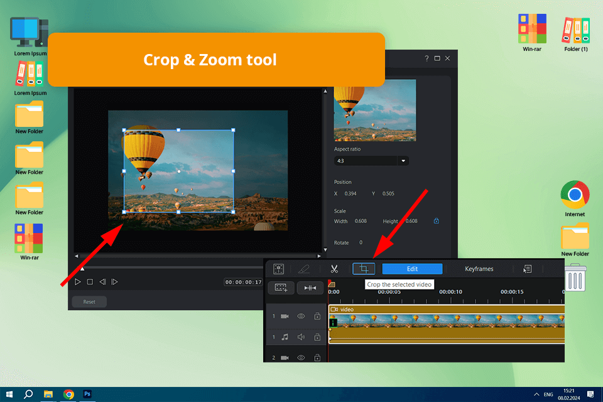The width and height of the screenshot is (603, 402).
Task: Click the preview vertical scrollbar up arrow
Action: coord(325,92)
